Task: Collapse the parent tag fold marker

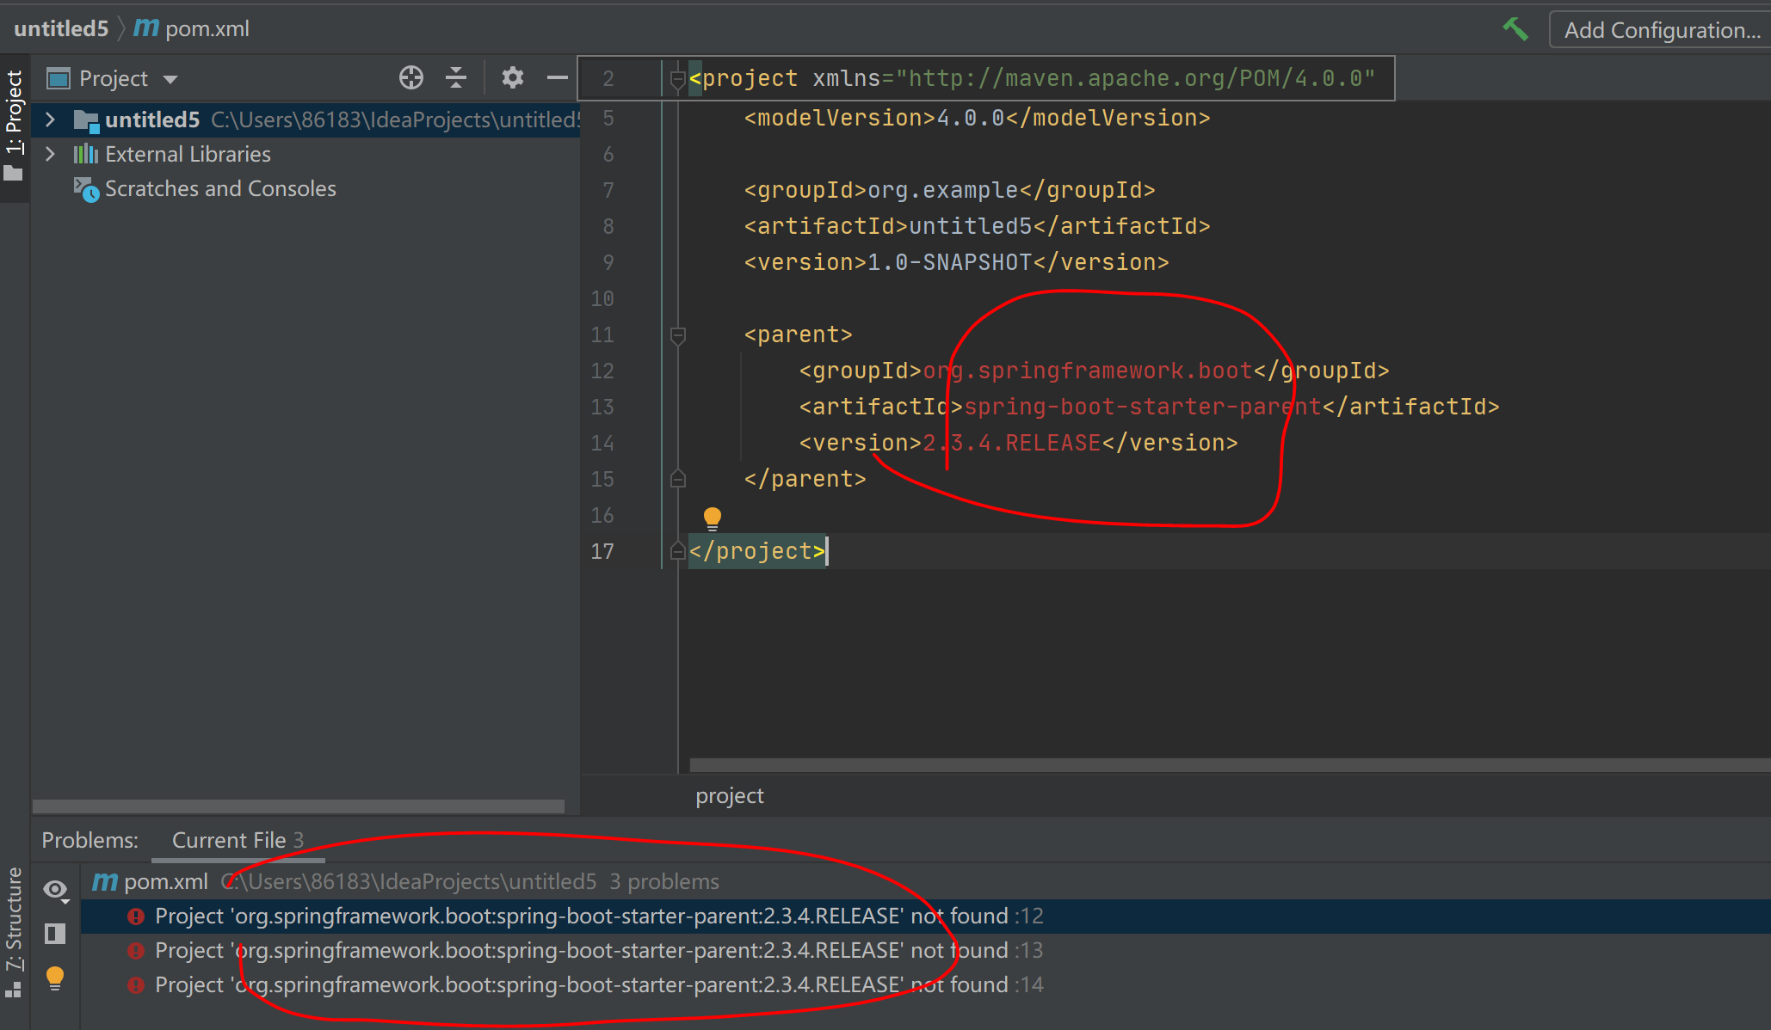Action: point(678,334)
